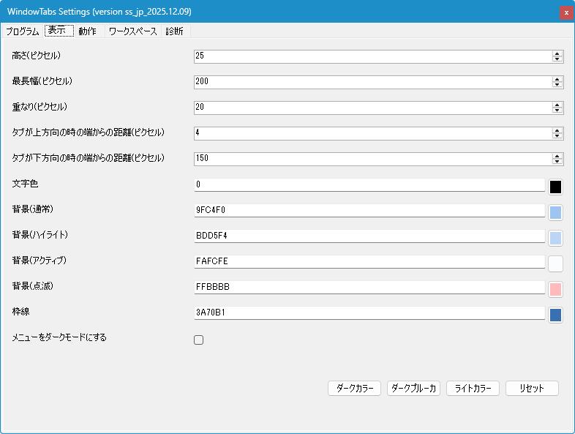Click the リセット button

(x=532, y=388)
